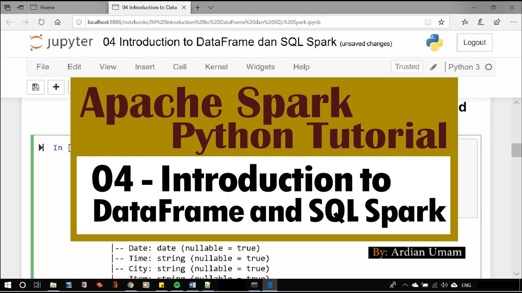Viewport: 522px width, 293px height.
Task: Open the Edit menu
Action: [x=74, y=67]
